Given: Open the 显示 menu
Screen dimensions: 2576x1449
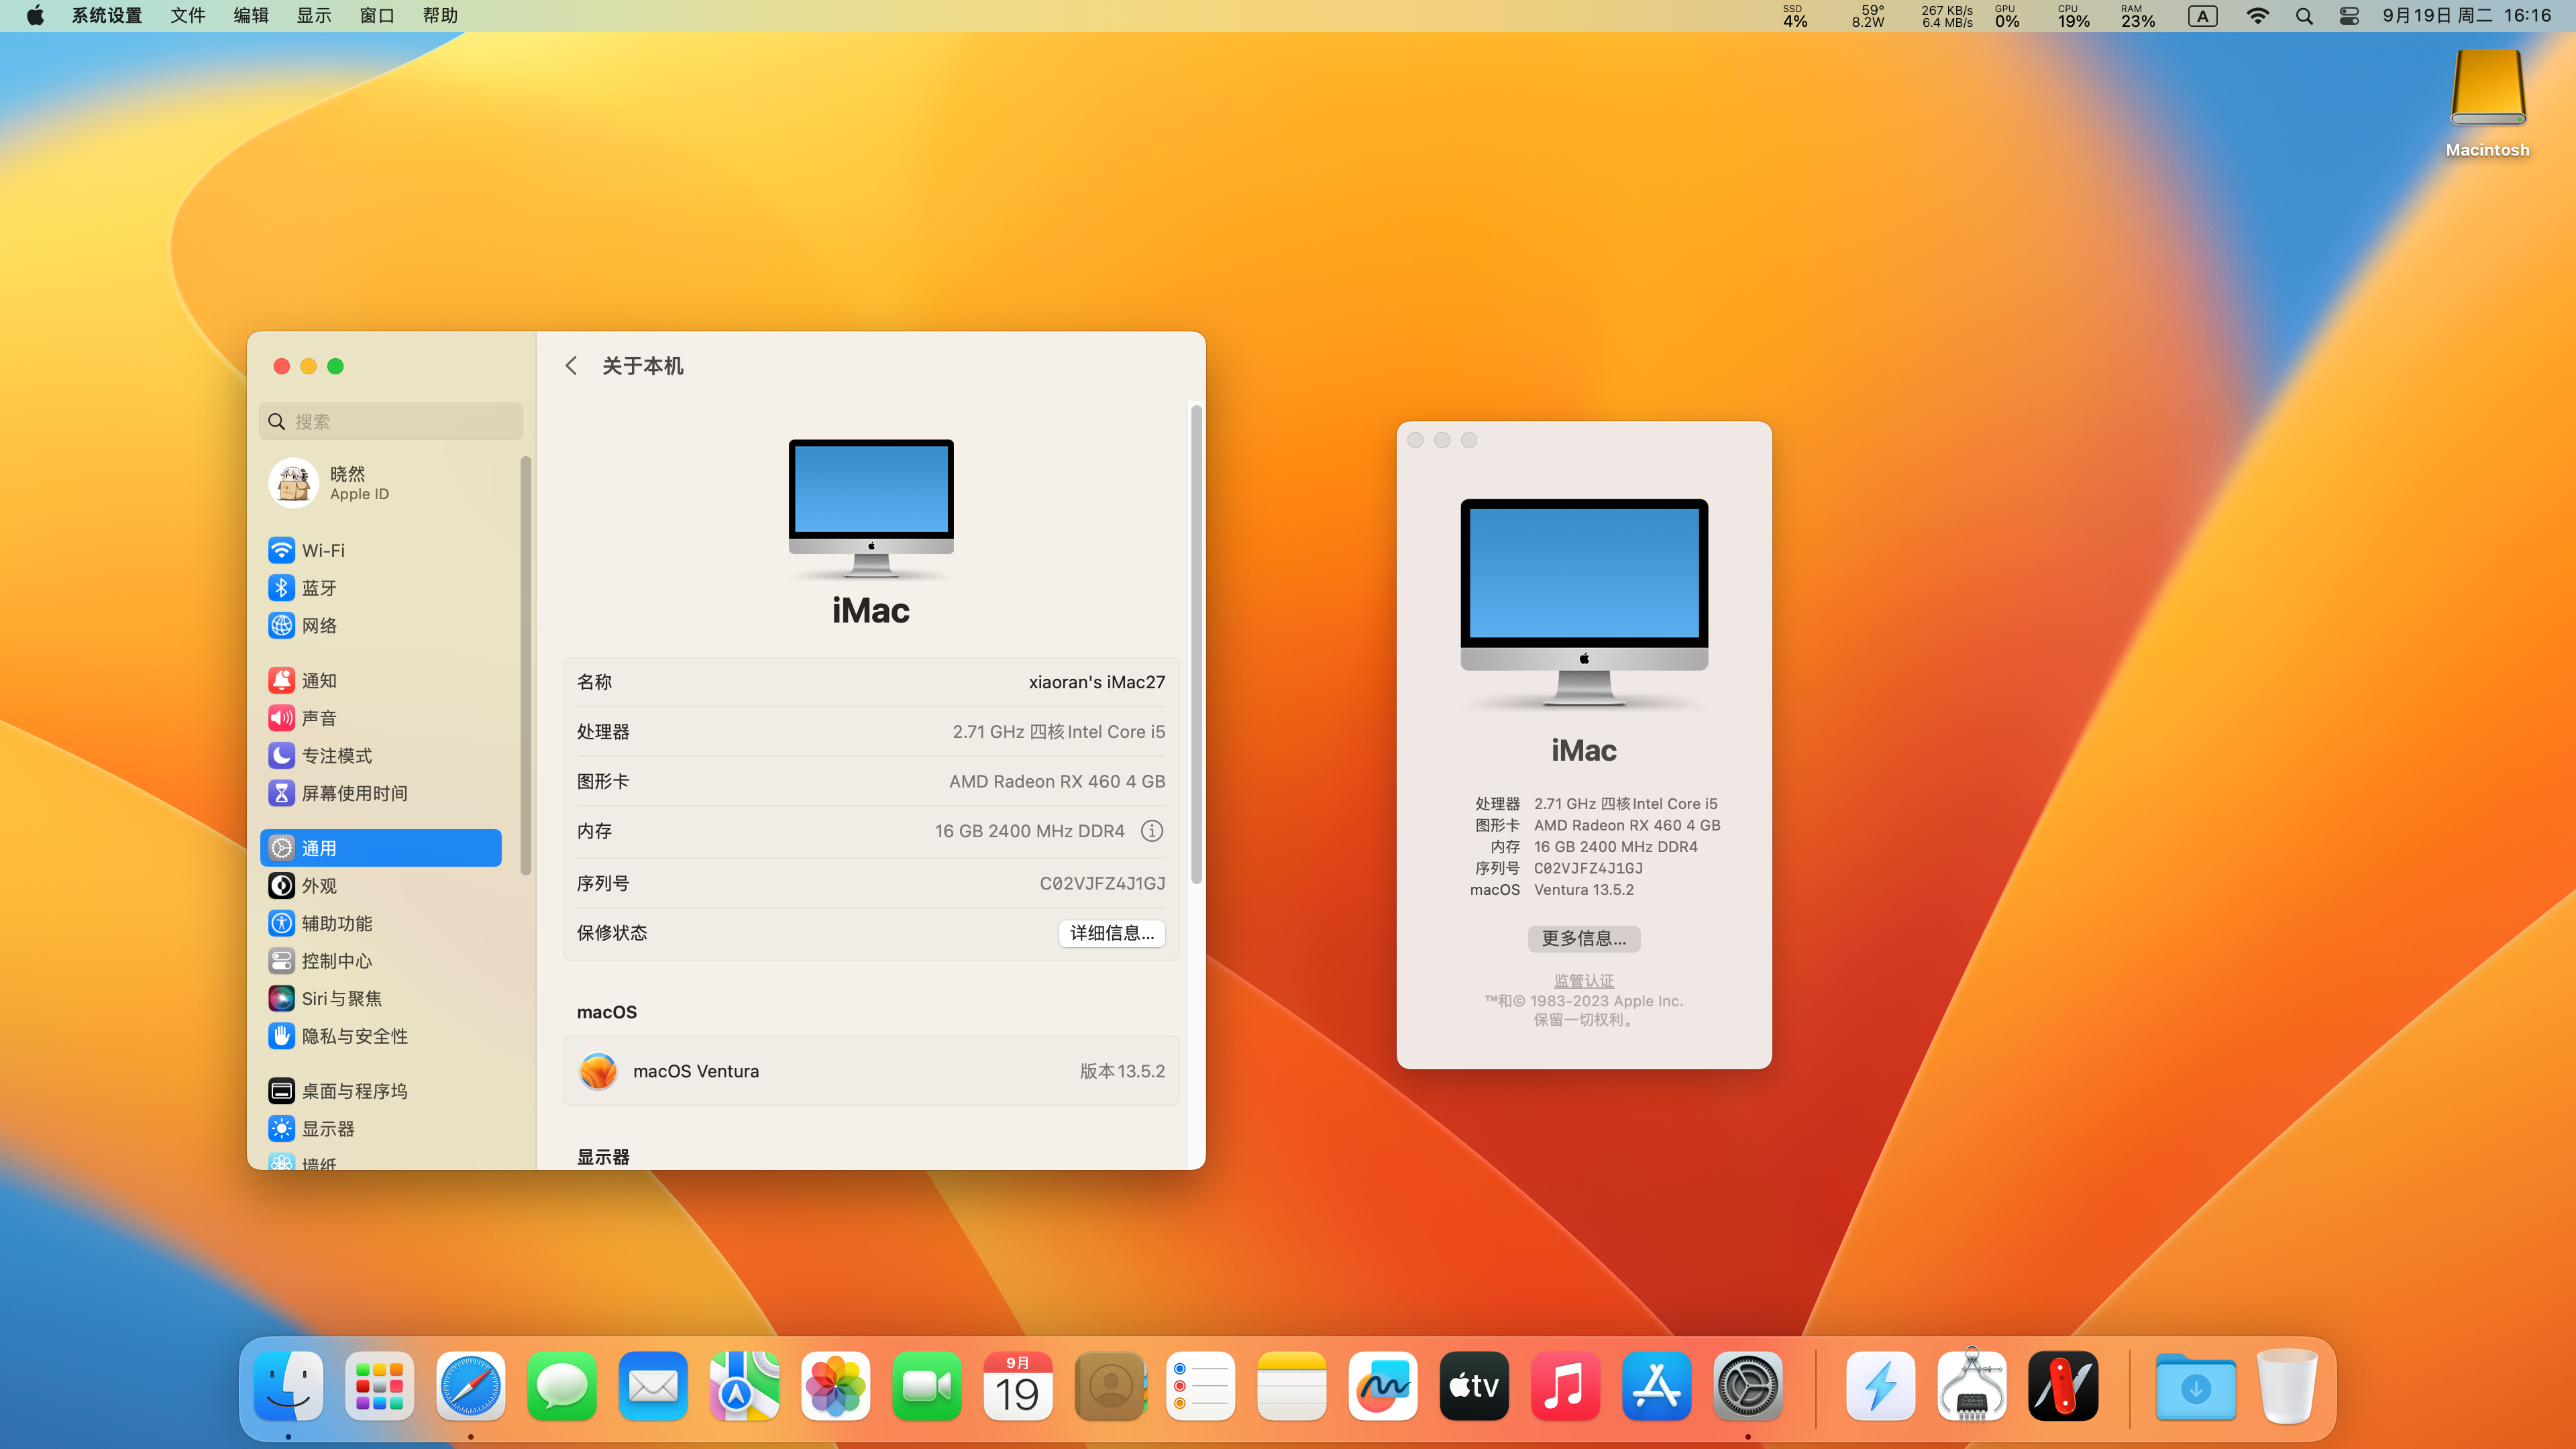Looking at the screenshot, I should pyautogui.click(x=313, y=16).
